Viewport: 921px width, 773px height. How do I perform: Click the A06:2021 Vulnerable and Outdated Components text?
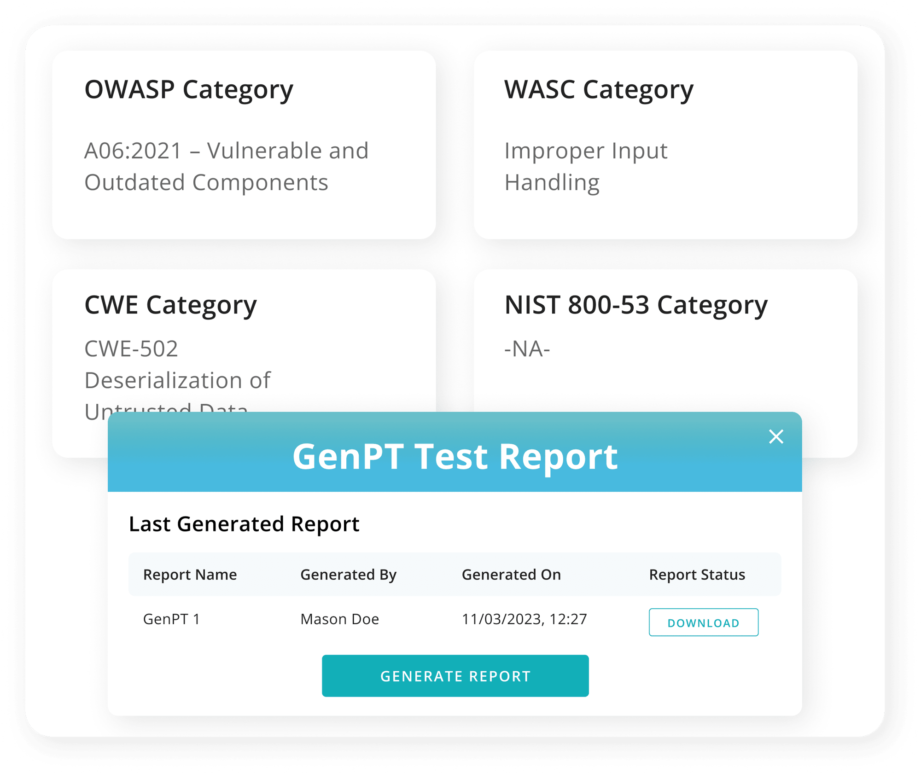pyautogui.click(x=226, y=166)
